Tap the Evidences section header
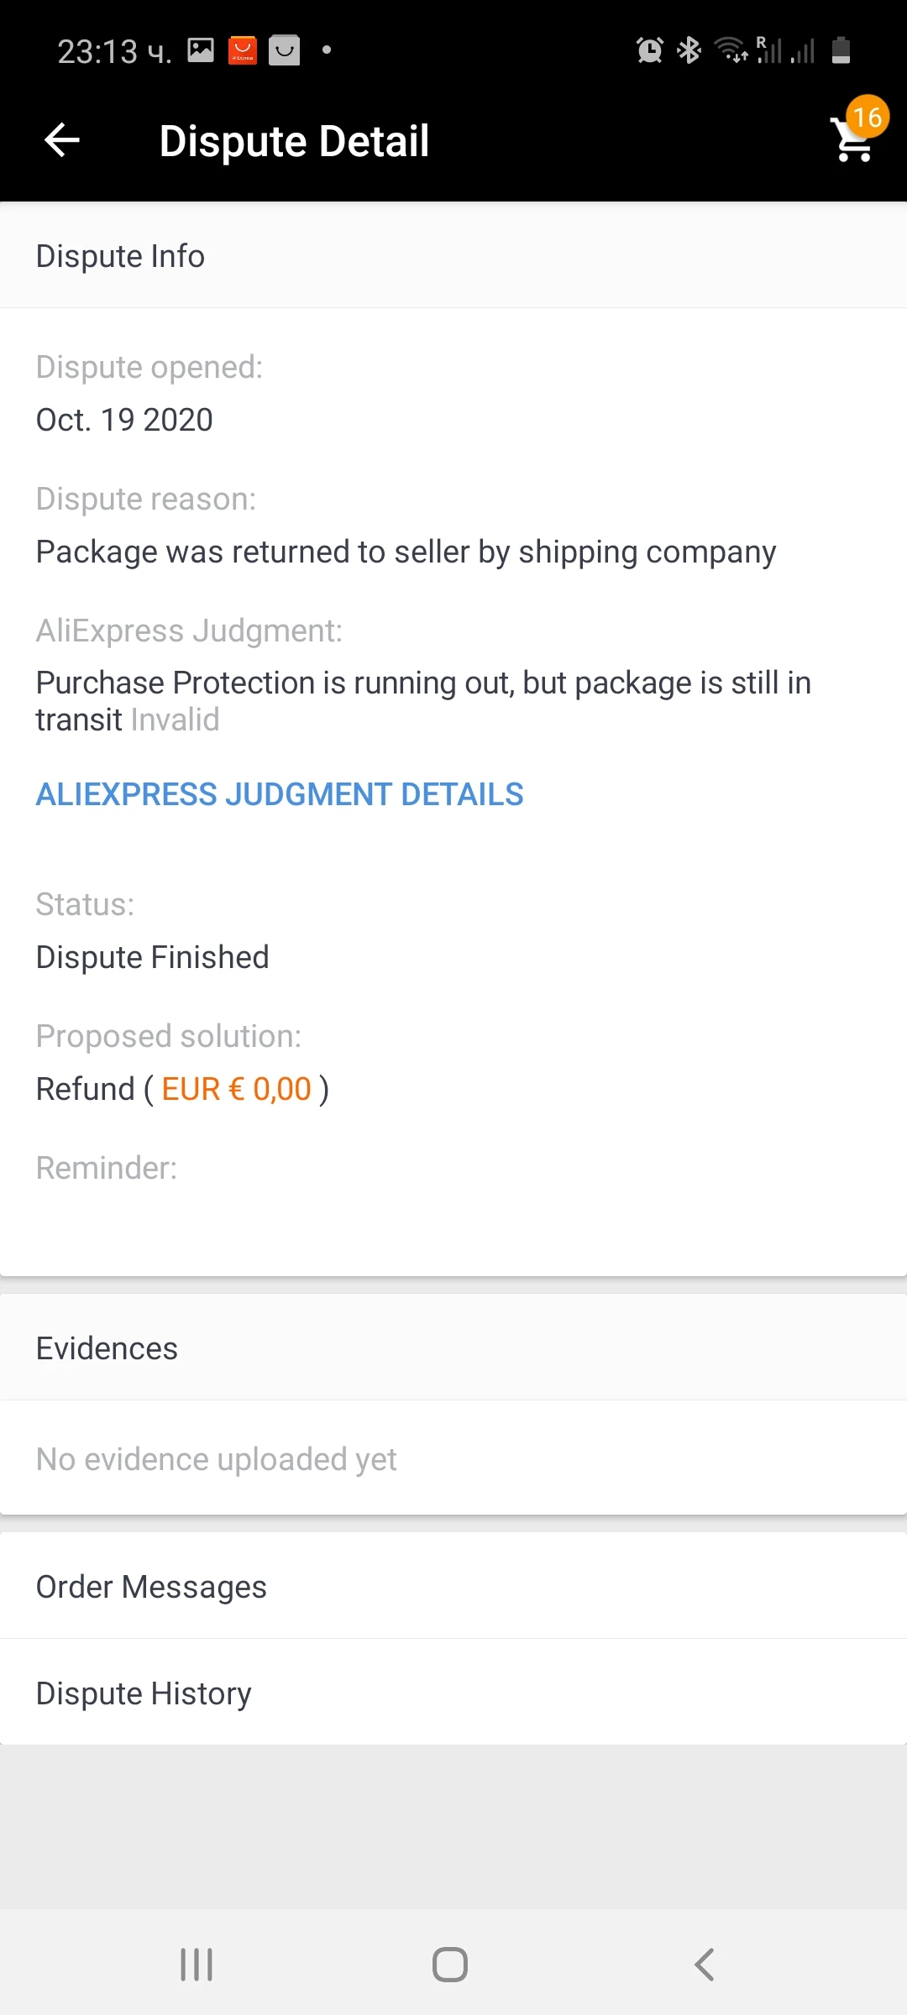 coord(107,1348)
